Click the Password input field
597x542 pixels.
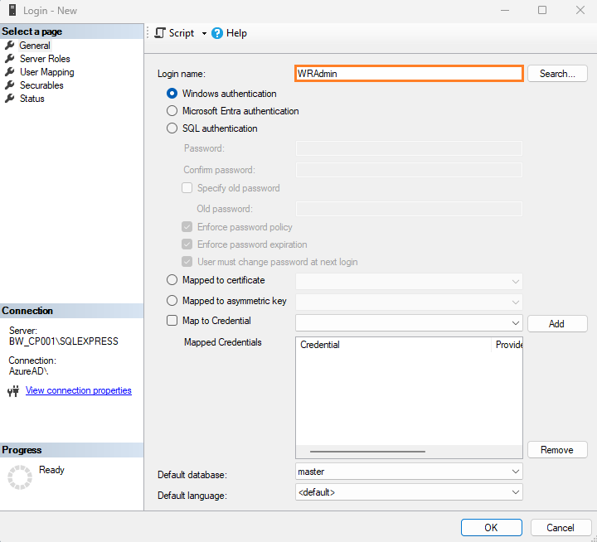(x=409, y=148)
